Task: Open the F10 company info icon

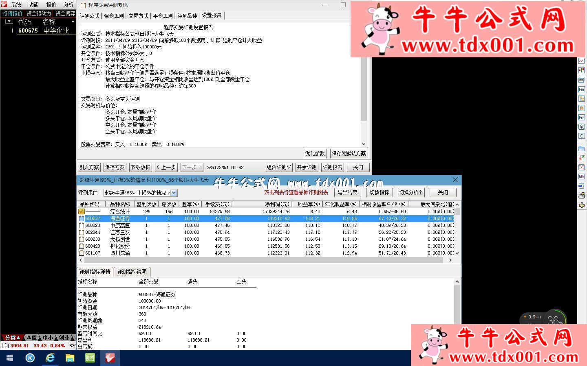Action: [581, 89]
